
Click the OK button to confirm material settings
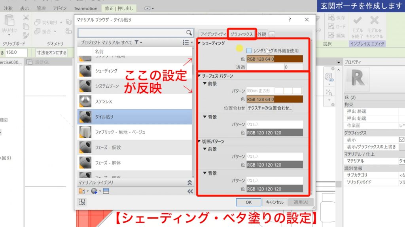[249, 202]
